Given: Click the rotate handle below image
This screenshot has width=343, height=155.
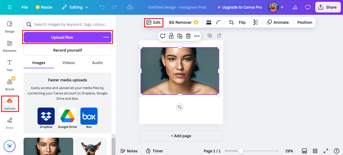Looking at the screenshot, I should [x=180, y=107].
